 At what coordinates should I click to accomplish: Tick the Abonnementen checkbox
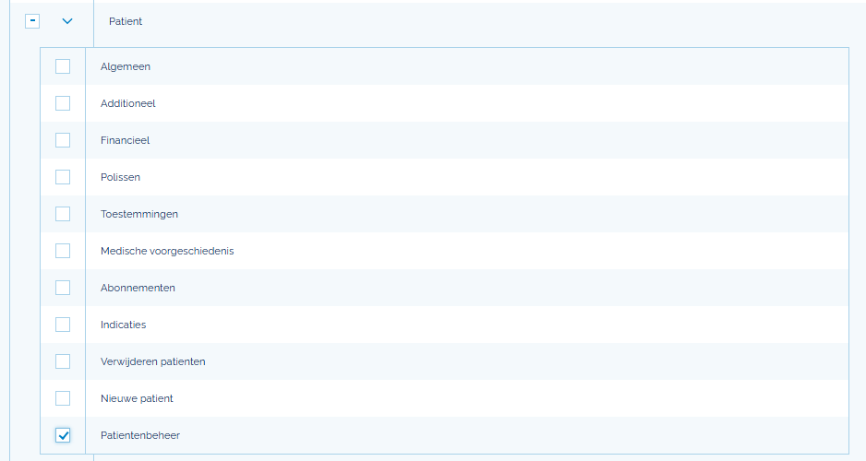click(63, 288)
